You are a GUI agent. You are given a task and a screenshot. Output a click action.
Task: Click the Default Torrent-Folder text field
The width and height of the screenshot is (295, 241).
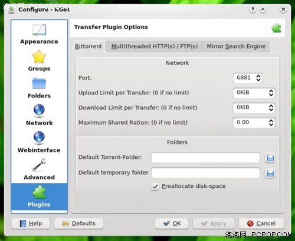pos(205,158)
